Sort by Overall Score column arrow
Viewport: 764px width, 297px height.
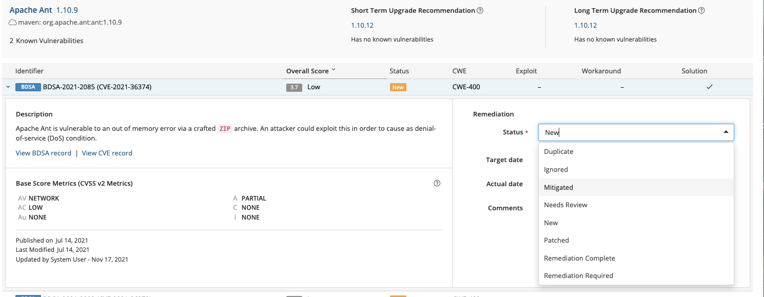(334, 70)
